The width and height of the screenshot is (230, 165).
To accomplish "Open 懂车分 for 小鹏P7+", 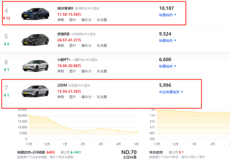I will click(86, 72).
